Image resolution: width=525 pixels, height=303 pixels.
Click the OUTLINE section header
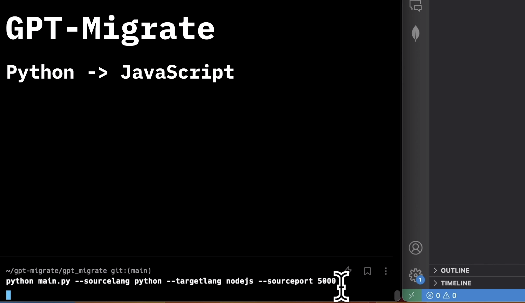455,270
